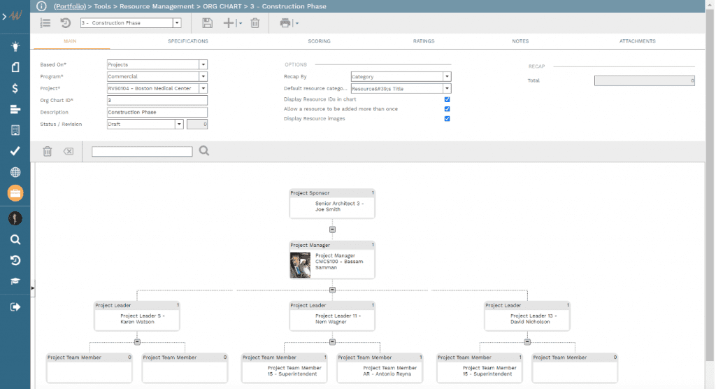Click Bassam Samman's photo in Project Manager node
Image resolution: width=716 pixels, height=389 pixels.
coord(300,265)
